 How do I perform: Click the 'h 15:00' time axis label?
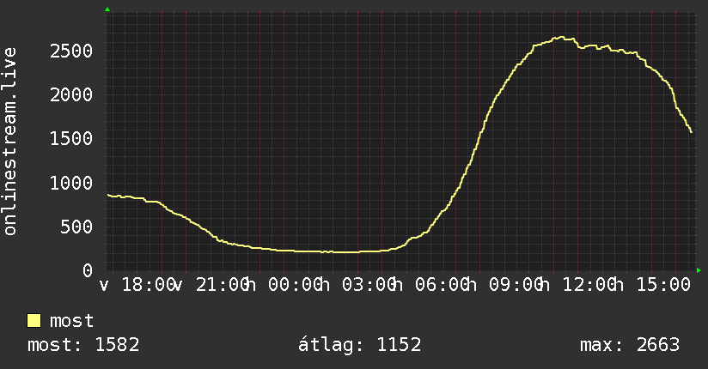click(652, 285)
